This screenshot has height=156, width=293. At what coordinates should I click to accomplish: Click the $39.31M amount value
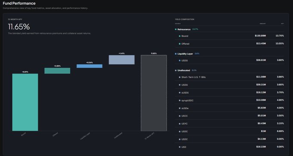[261, 84]
